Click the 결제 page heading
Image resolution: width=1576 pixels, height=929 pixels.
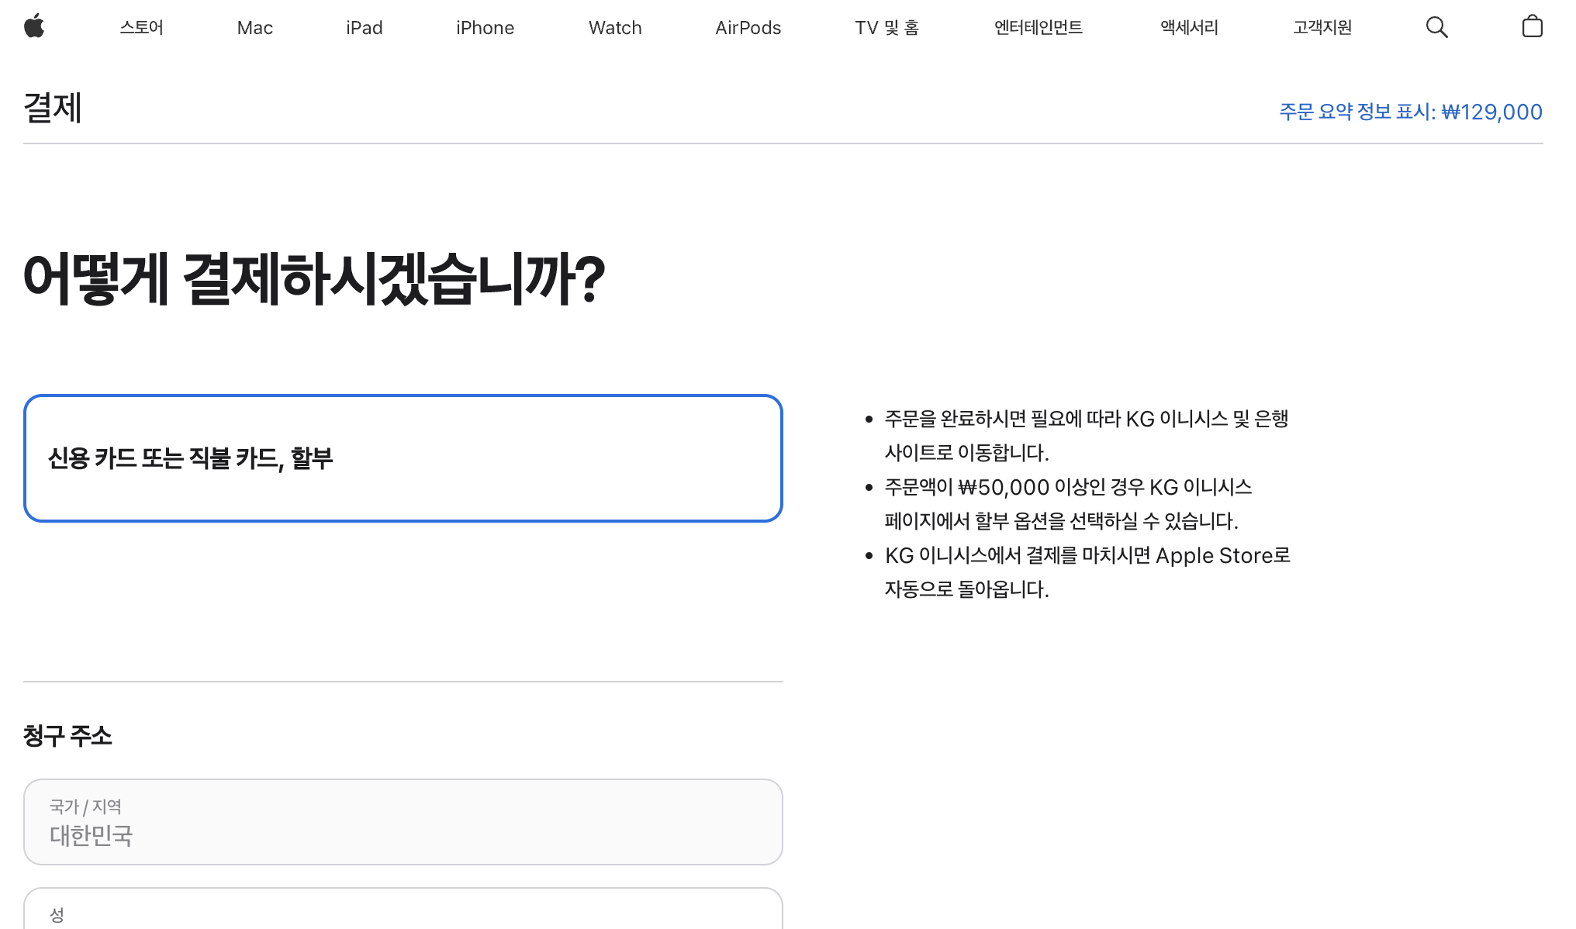coord(53,109)
